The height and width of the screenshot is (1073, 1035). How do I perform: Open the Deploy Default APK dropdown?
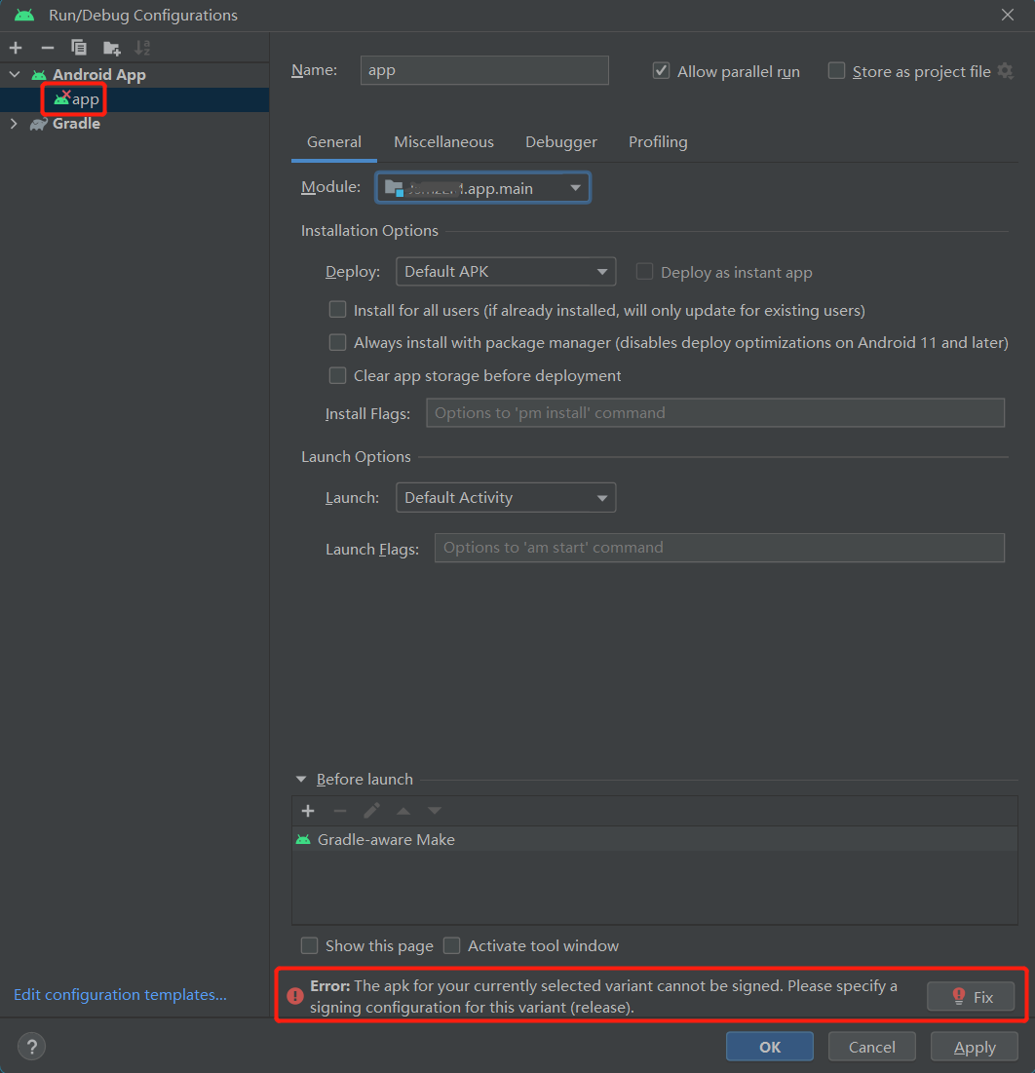pos(505,272)
